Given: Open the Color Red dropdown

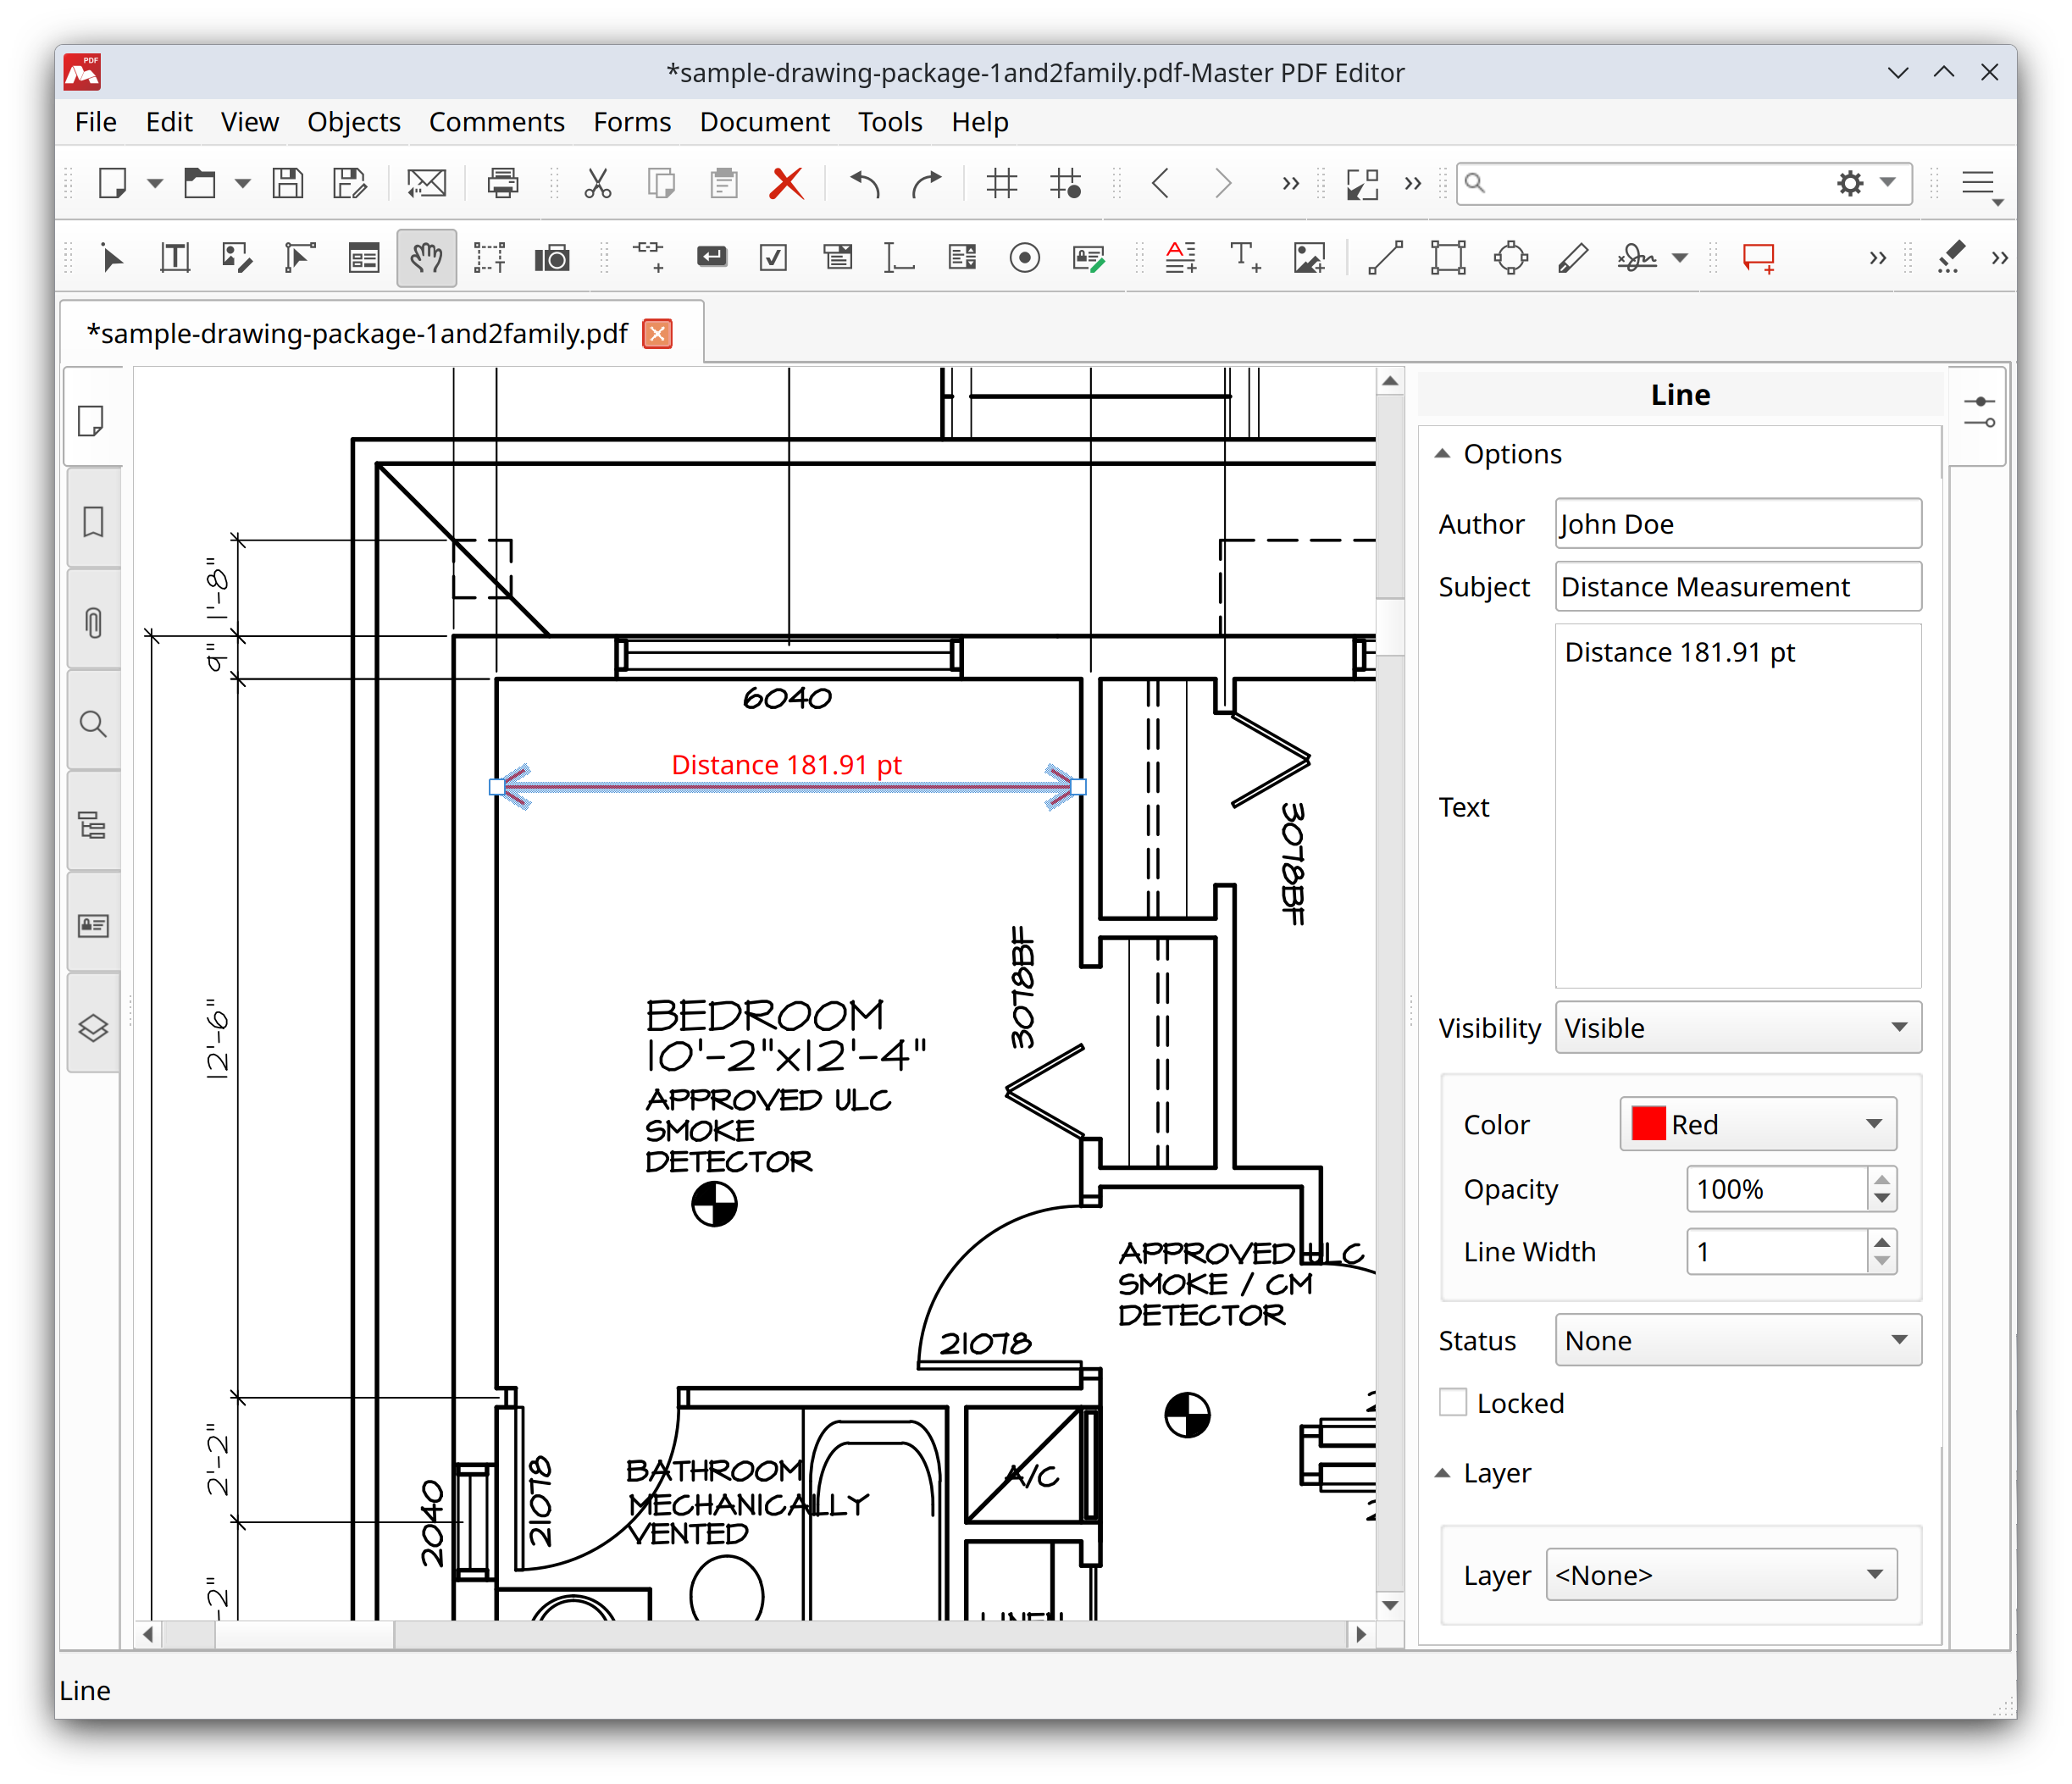Looking at the screenshot, I should click(x=1758, y=1124).
